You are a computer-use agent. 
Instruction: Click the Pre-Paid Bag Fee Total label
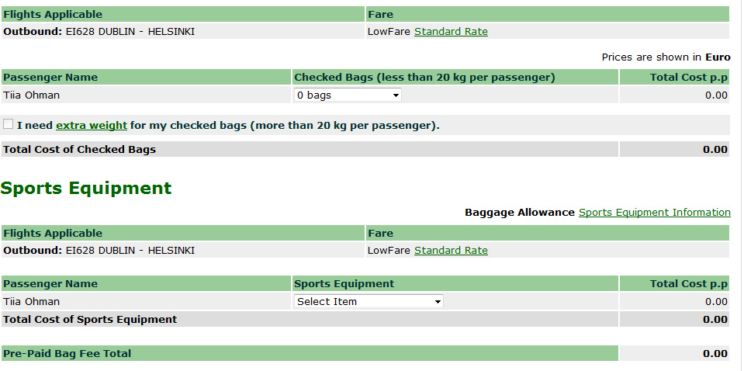67,354
